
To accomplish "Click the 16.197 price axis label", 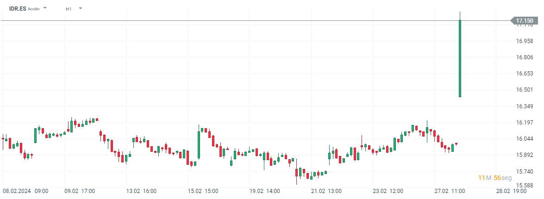I will [x=525, y=123].
